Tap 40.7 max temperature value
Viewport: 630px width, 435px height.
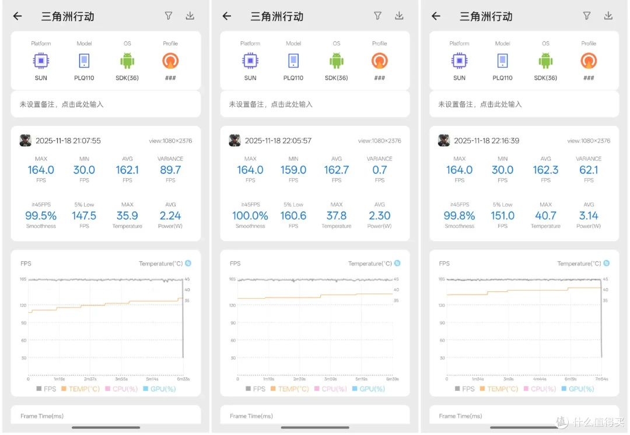[545, 215]
